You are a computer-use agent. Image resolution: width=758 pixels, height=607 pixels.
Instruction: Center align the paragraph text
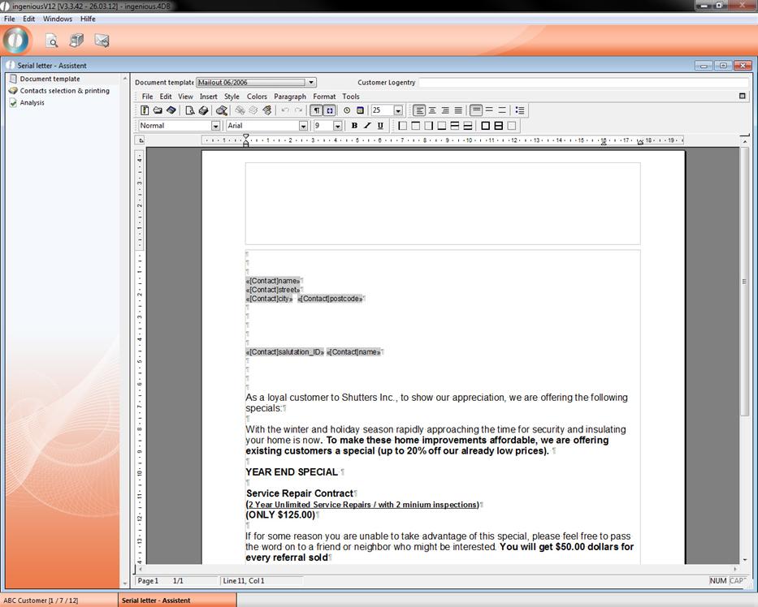click(x=432, y=110)
